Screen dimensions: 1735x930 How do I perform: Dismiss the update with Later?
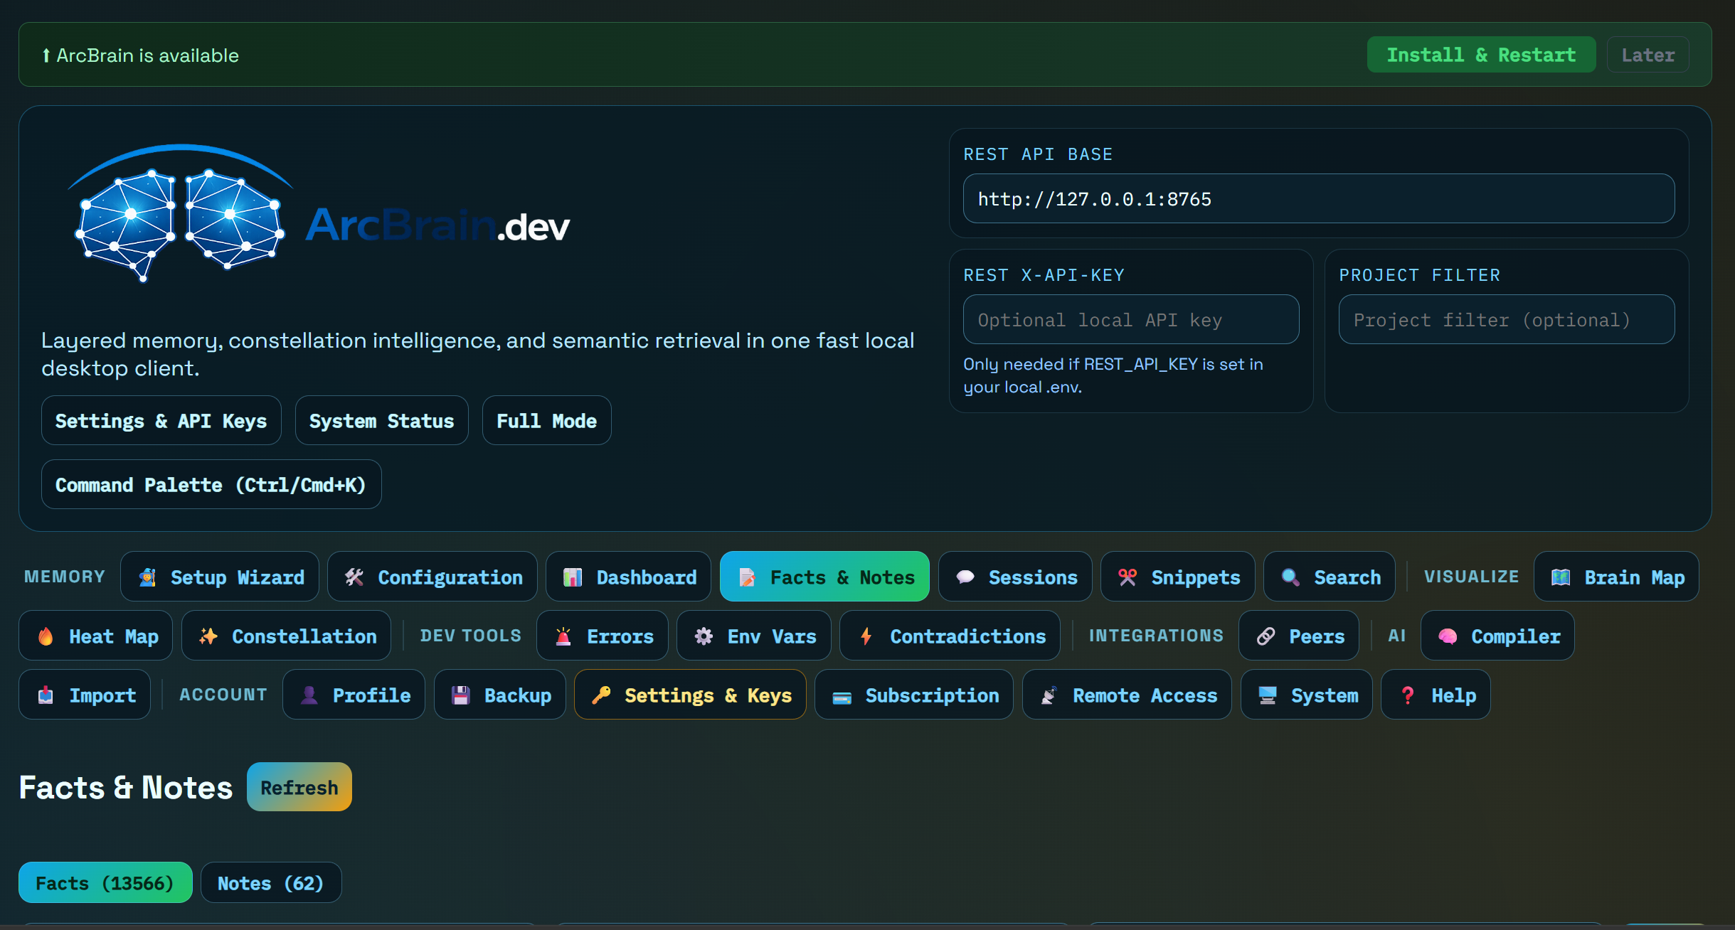[1648, 55]
